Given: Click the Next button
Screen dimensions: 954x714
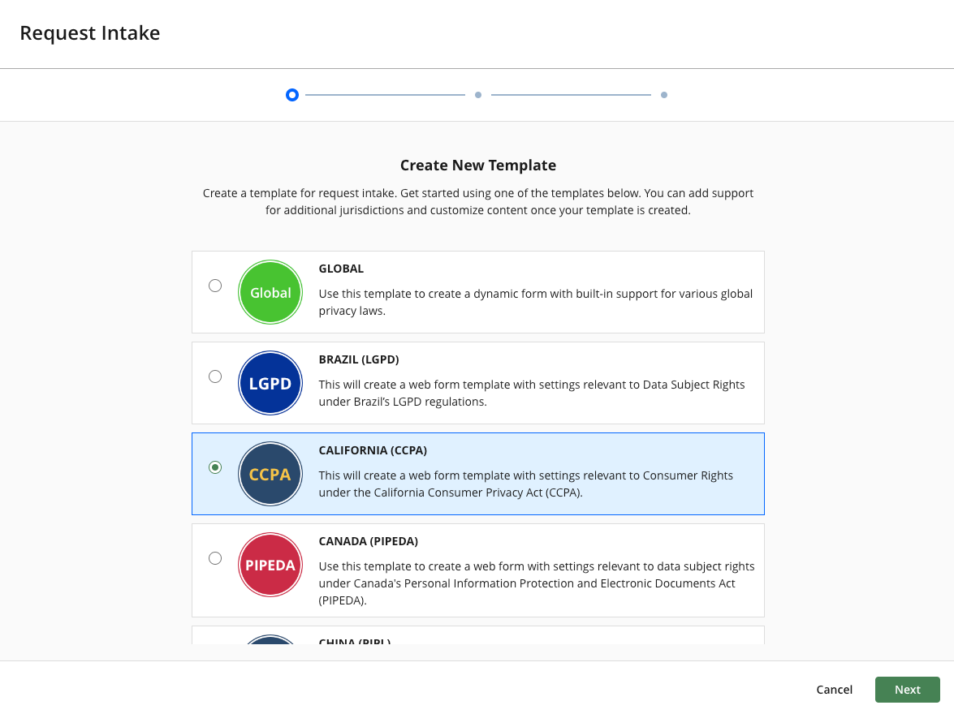Looking at the screenshot, I should tap(907, 689).
